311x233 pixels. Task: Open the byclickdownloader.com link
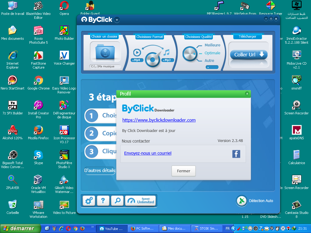[159, 120]
